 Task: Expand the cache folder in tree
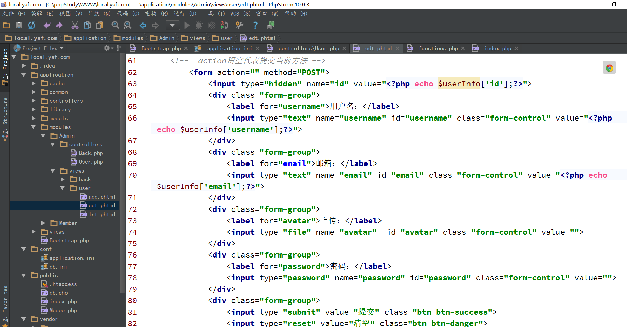click(x=34, y=83)
